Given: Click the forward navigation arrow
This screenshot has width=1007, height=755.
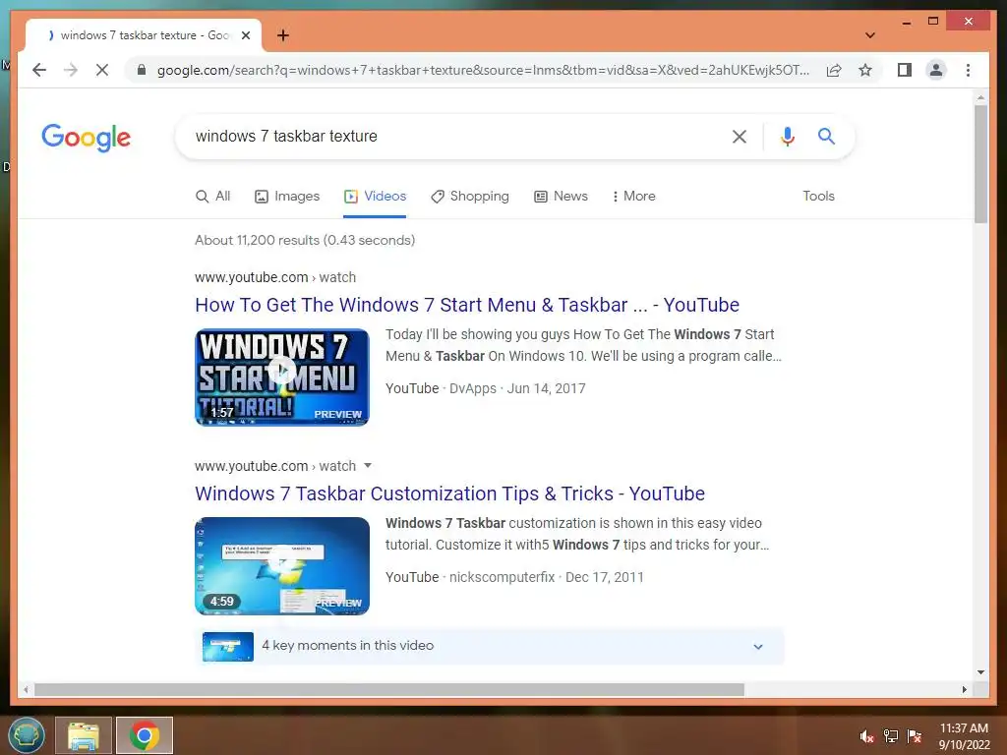Looking at the screenshot, I should (71, 70).
